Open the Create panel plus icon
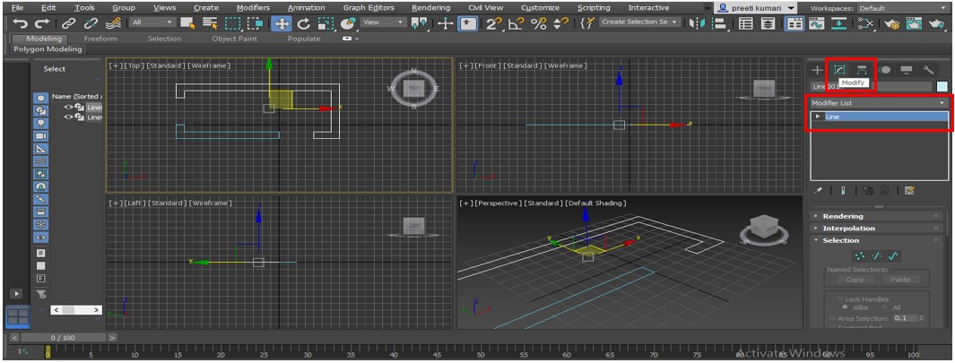Screen dimensions: 955x363 point(817,70)
